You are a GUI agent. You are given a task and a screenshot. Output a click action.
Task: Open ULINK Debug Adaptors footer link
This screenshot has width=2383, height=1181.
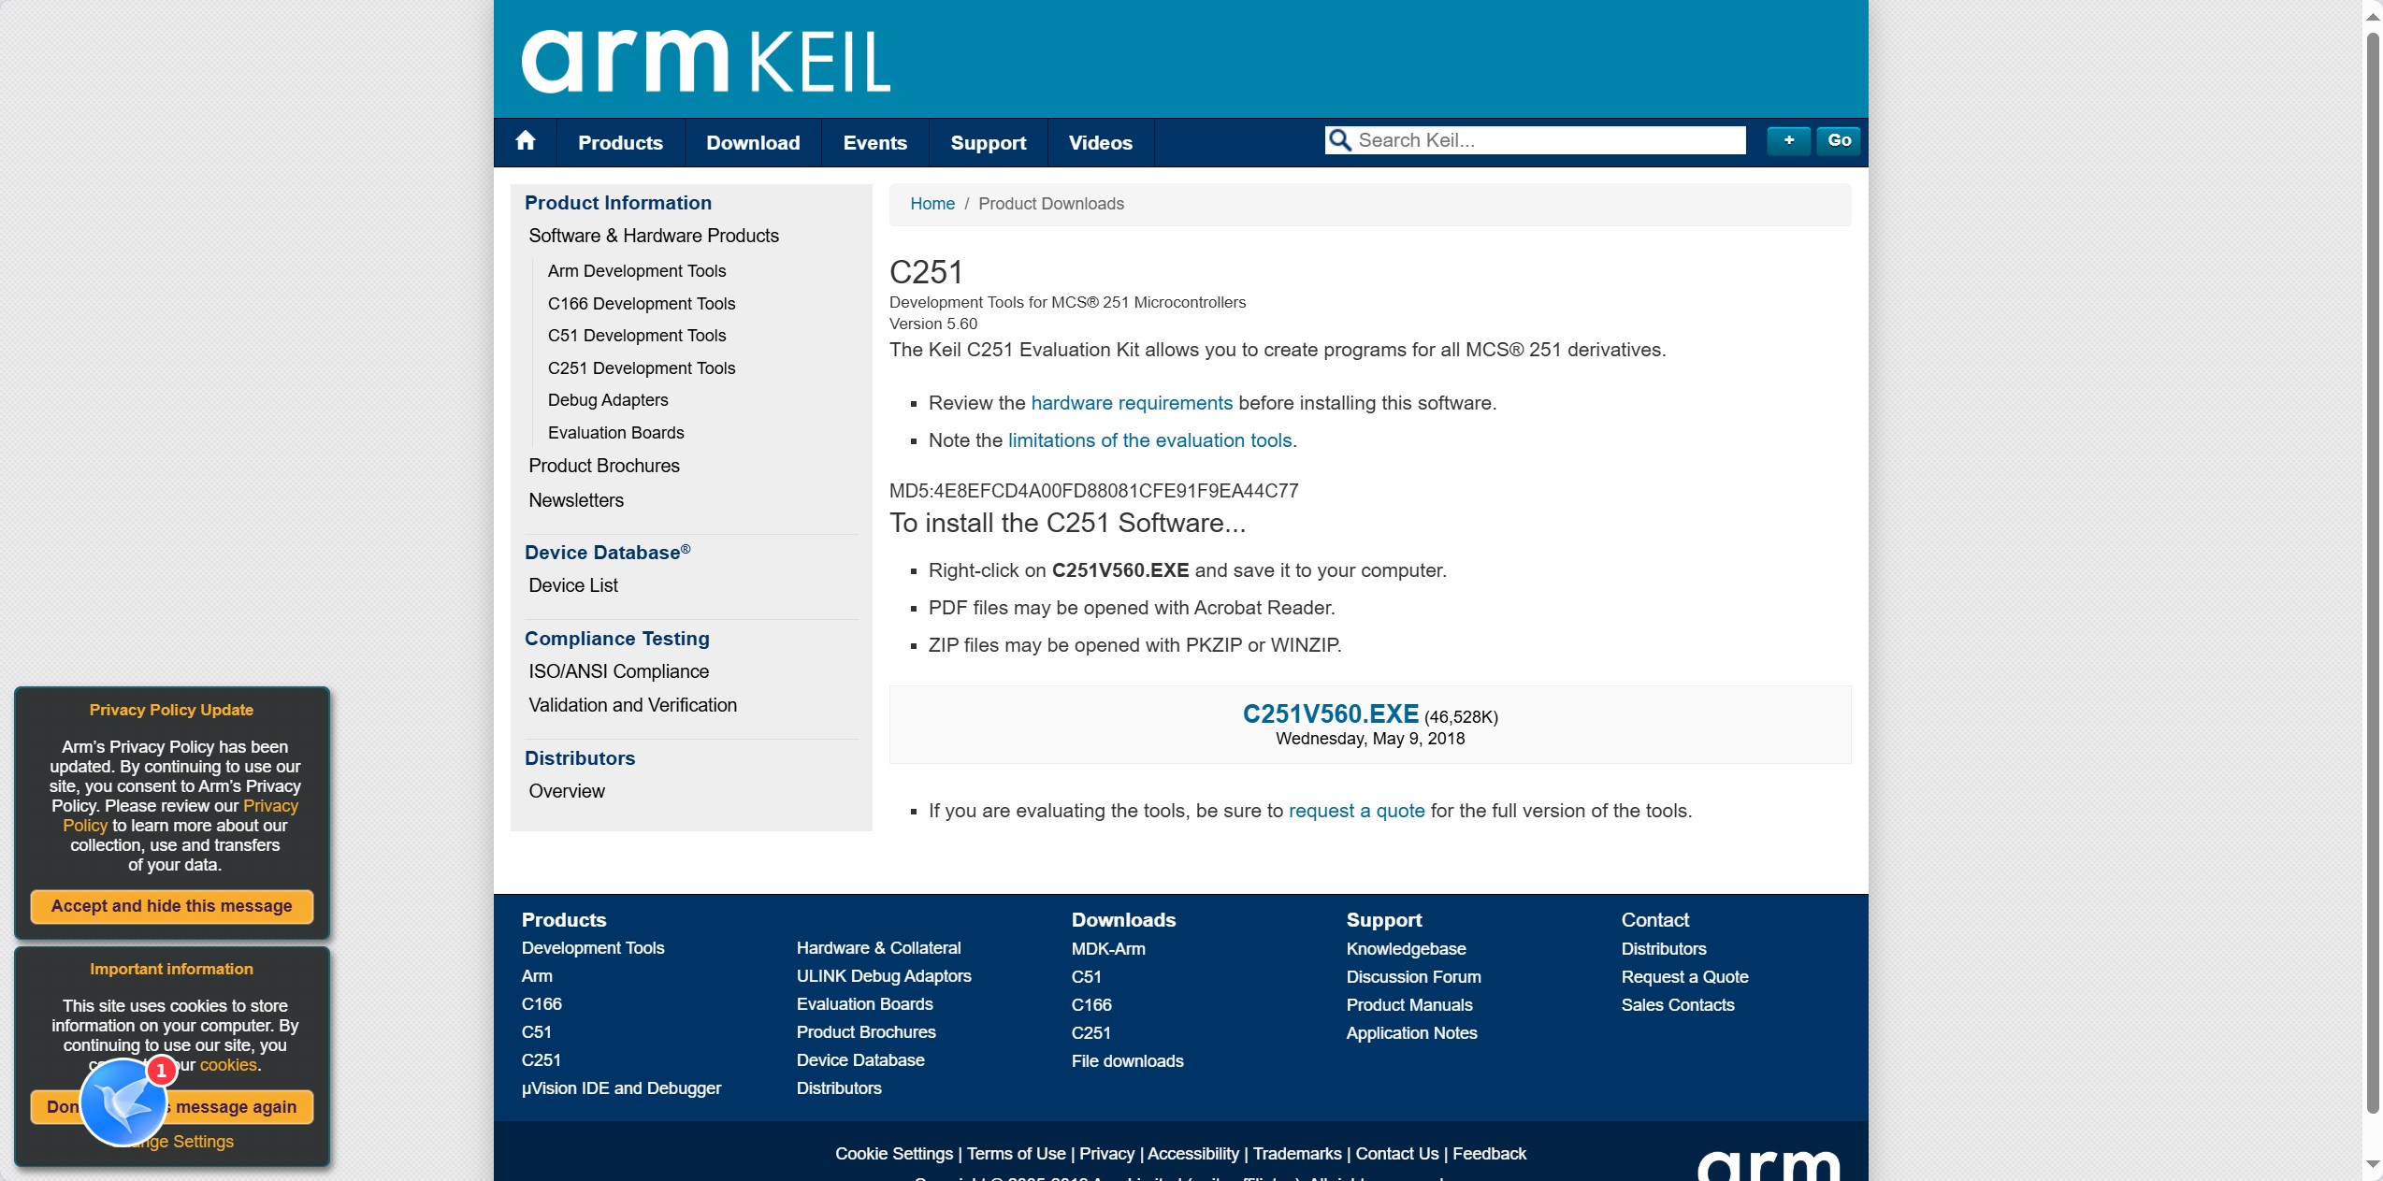click(x=884, y=976)
